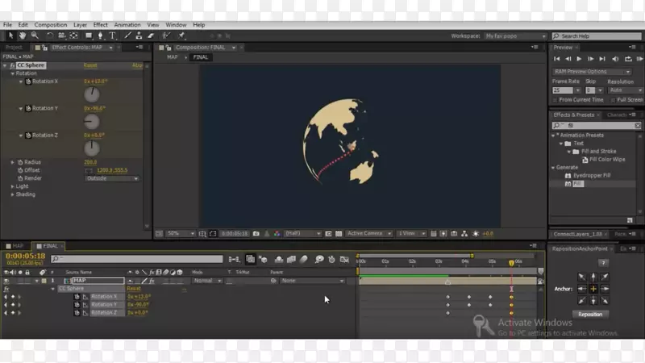Toggle draft 3D in timeline
Viewport: 645px width, 363px height.
pyautogui.click(x=264, y=259)
